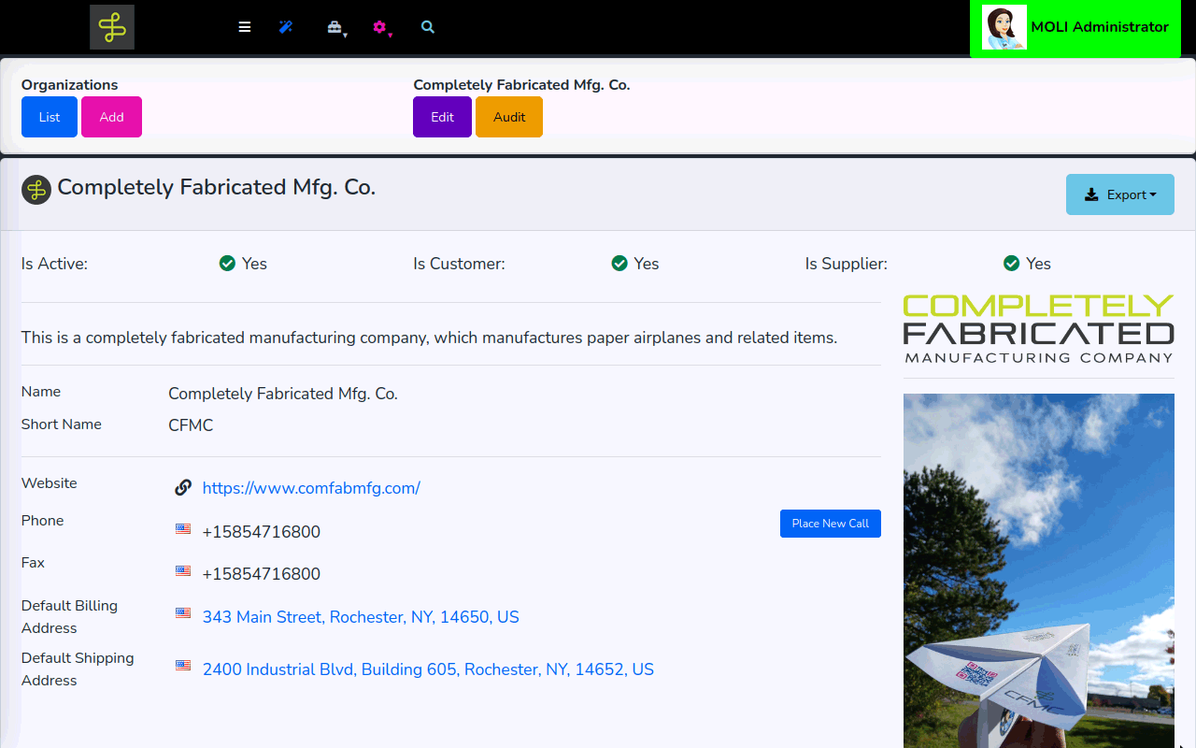This screenshot has width=1196, height=748.
Task: Click the Is Customer green checkmark
Action: tap(619, 264)
